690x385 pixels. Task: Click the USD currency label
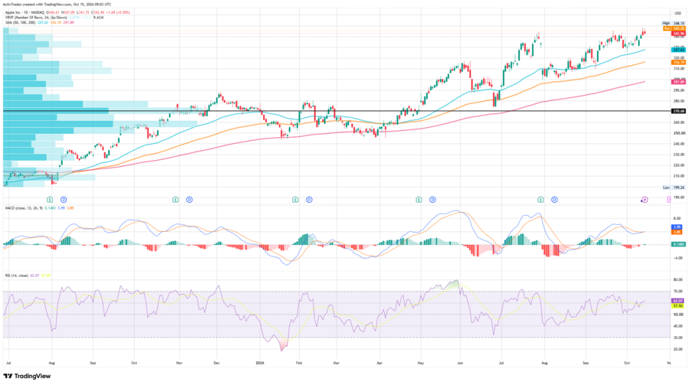click(x=678, y=13)
